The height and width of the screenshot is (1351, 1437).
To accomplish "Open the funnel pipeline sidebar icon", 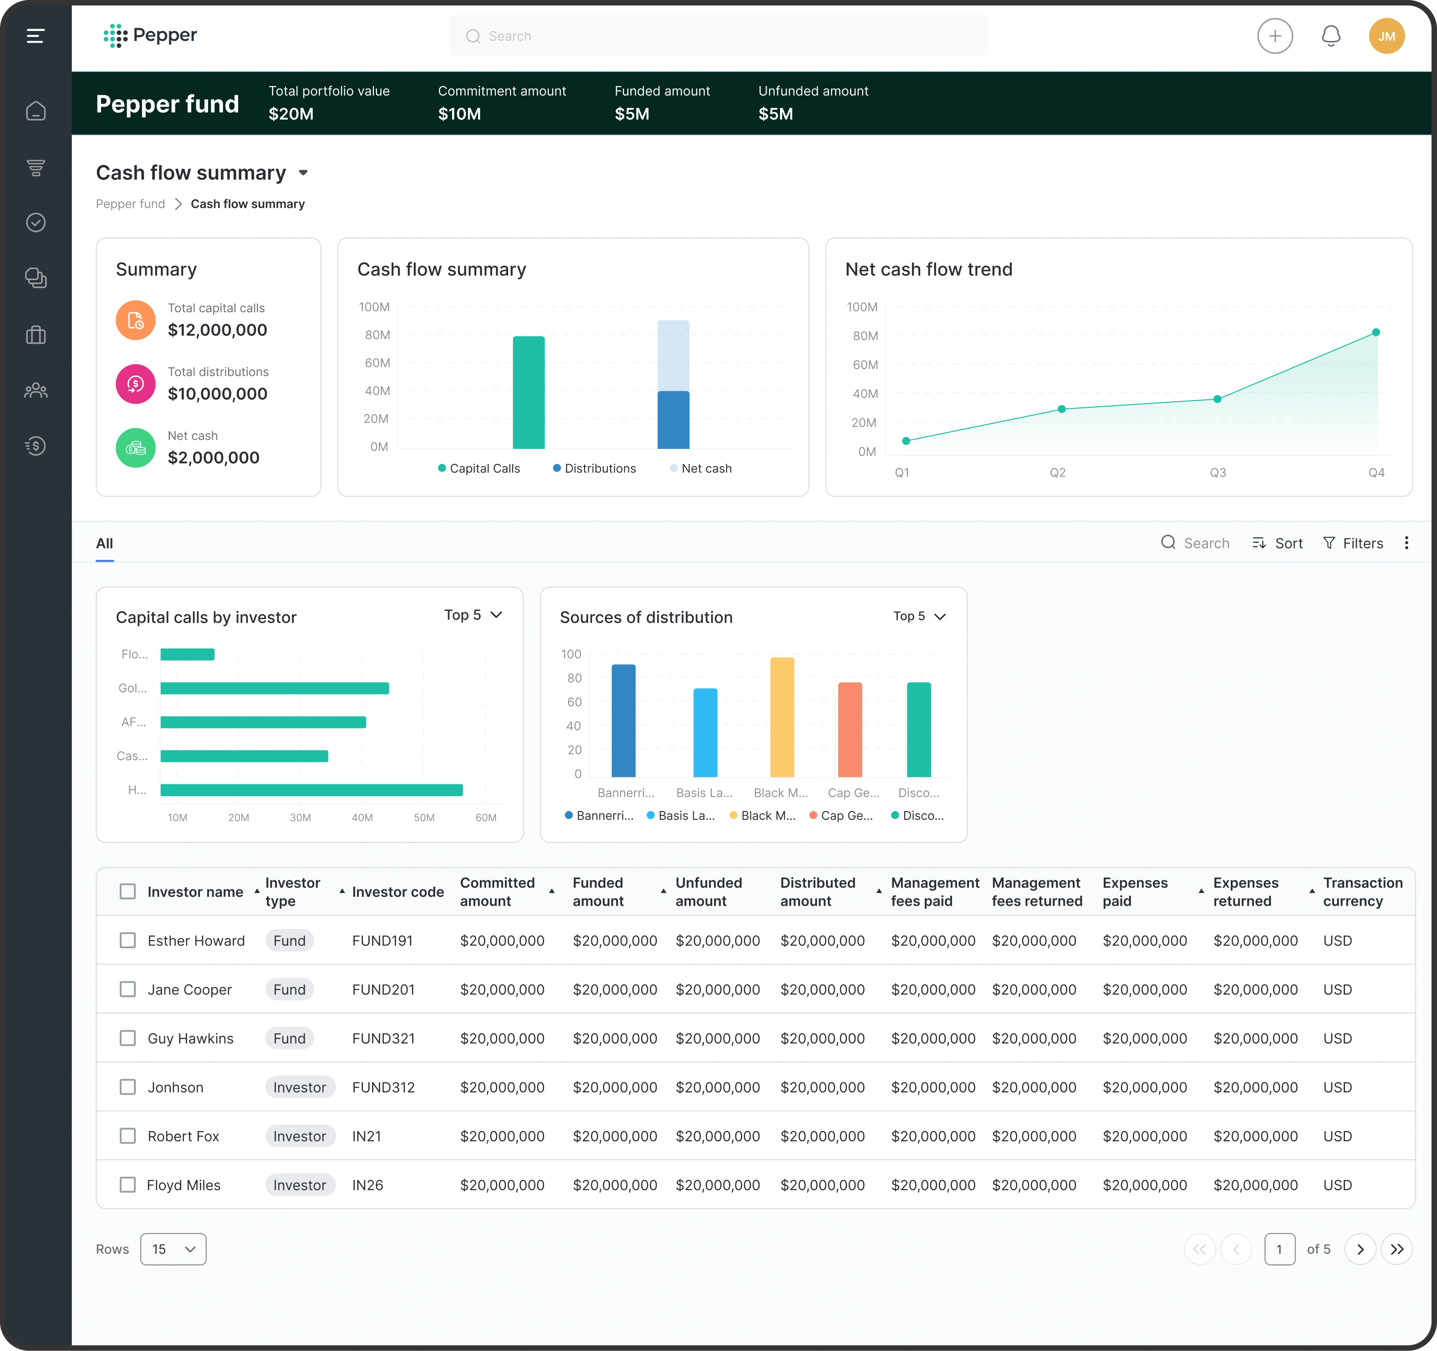I will [x=36, y=168].
